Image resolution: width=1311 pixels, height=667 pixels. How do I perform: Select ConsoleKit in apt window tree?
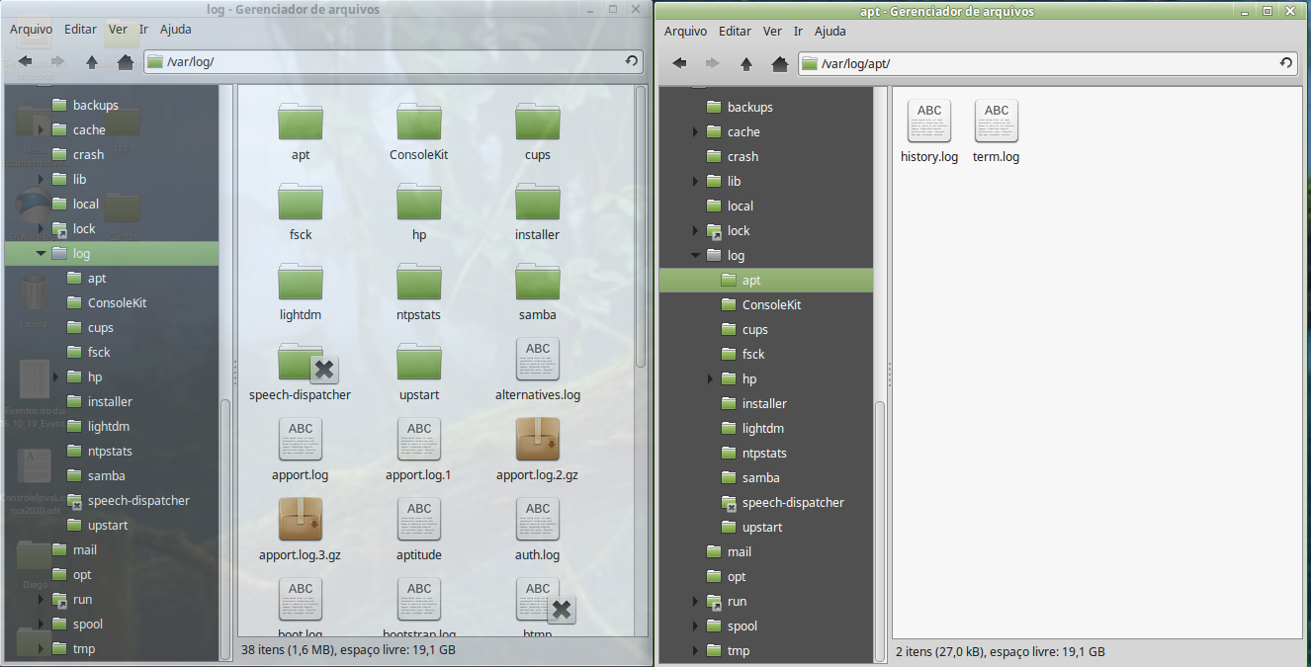(x=771, y=304)
